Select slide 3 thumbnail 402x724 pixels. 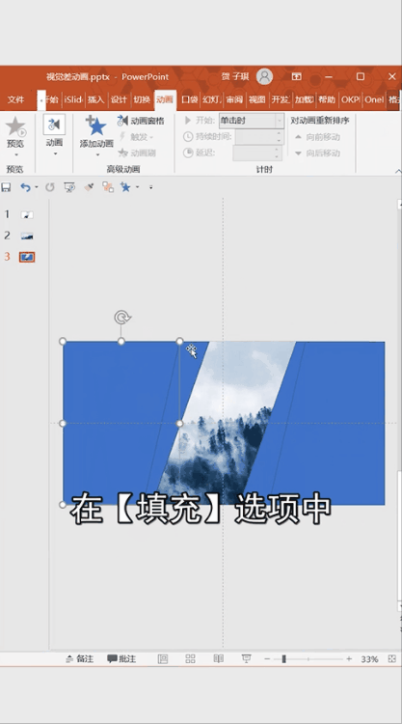pyautogui.click(x=27, y=257)
